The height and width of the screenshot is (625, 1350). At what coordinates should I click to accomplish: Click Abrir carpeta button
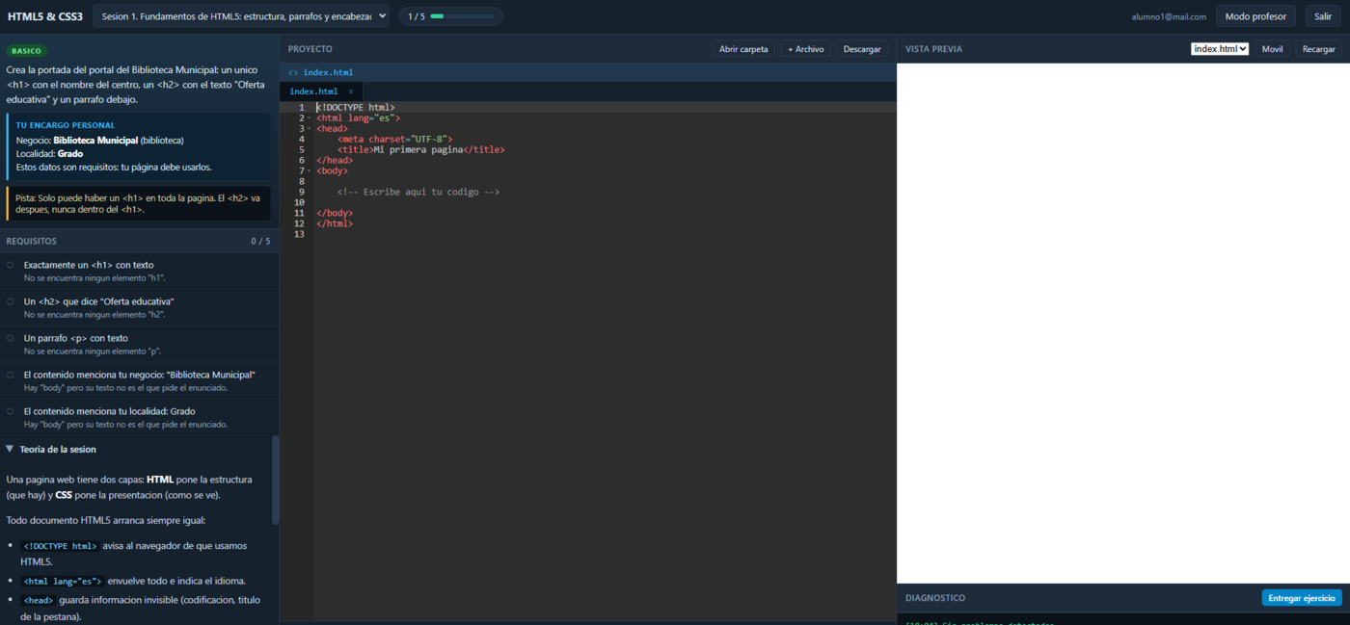click(x=743, y=49)
